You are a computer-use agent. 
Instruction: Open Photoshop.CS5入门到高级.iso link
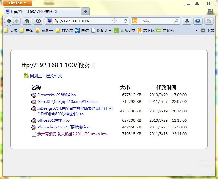pos(63,127)
